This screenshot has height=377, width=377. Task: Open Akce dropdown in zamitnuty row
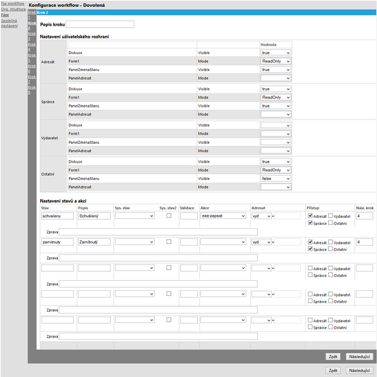pyautogui.click(x=223, y=242)
